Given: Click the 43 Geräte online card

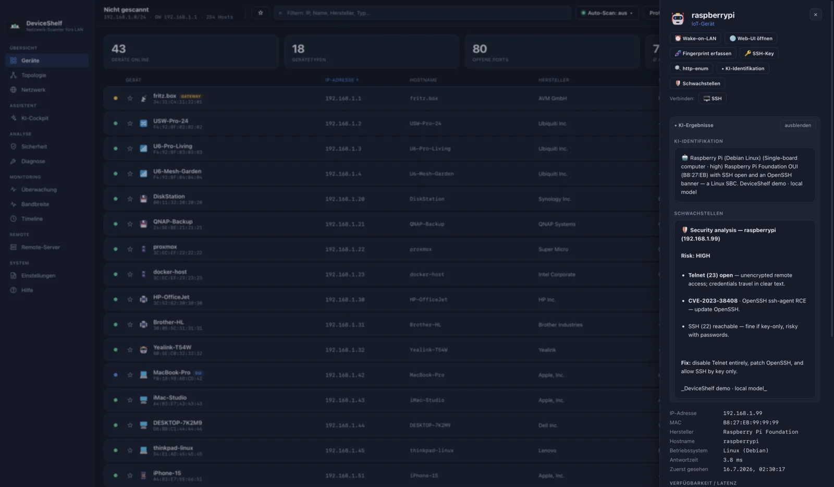Looking at the screenshot, I should click(x=191, y=52).
